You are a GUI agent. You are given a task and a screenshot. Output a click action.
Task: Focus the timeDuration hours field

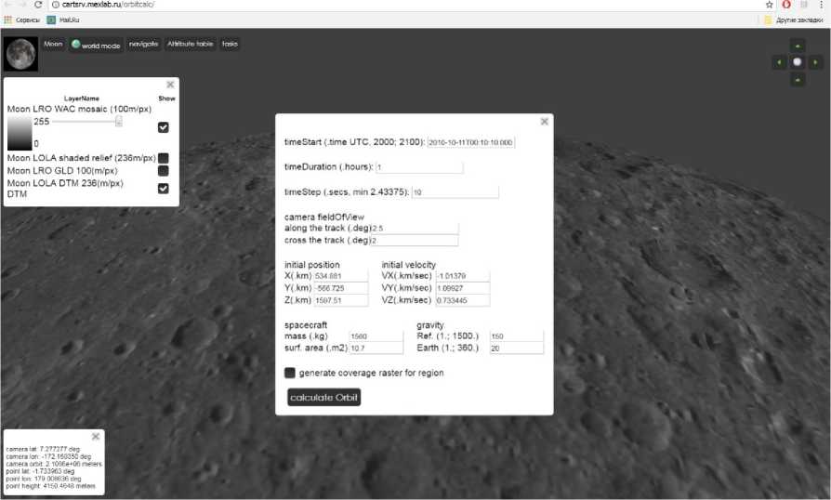click(419, 167)
